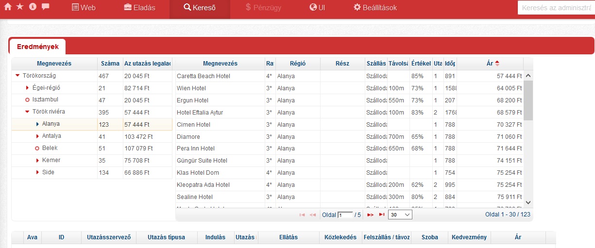Expand the Side tree node
595x248 pixels.
[x=37, y=172]
